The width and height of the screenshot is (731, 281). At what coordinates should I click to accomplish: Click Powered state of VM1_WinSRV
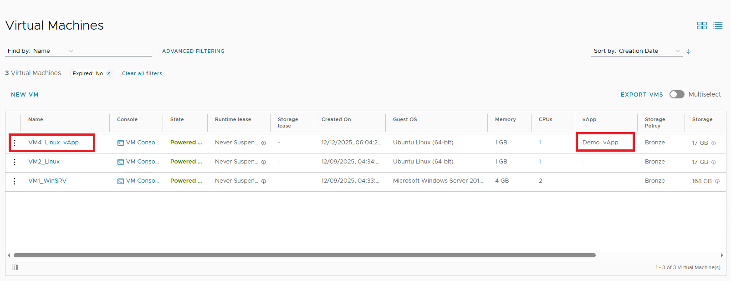click(x=186, y=181)
